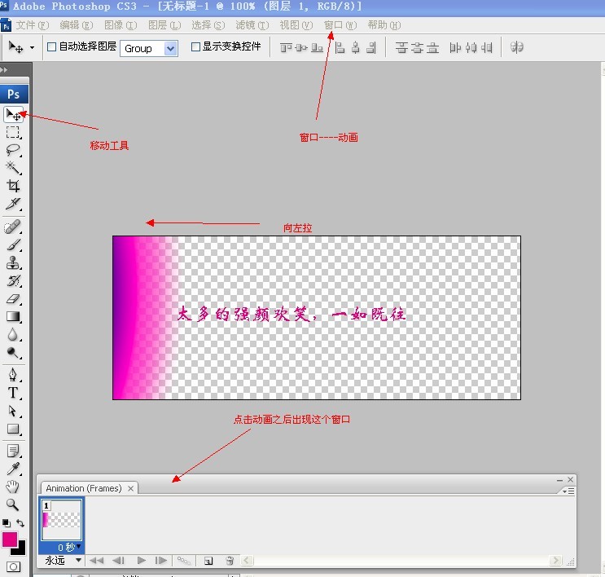Screen dimensions: 605x577
Task: Open the 图层 menu
Action: click(164, 25)
